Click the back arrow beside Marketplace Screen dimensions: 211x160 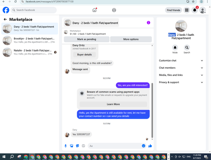(5, 19)
